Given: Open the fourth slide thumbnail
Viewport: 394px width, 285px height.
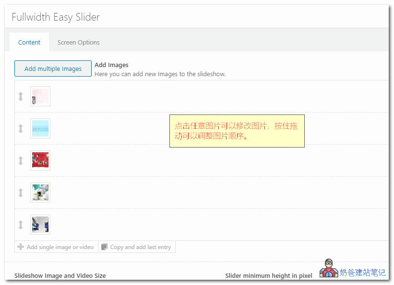Looking at the screenshot, I should pos(40,193).
